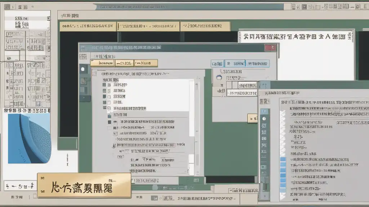Click the lower wide input field in the center dialog's right section
This screenshot has height=207, width=369.
[x=242, y=93]
